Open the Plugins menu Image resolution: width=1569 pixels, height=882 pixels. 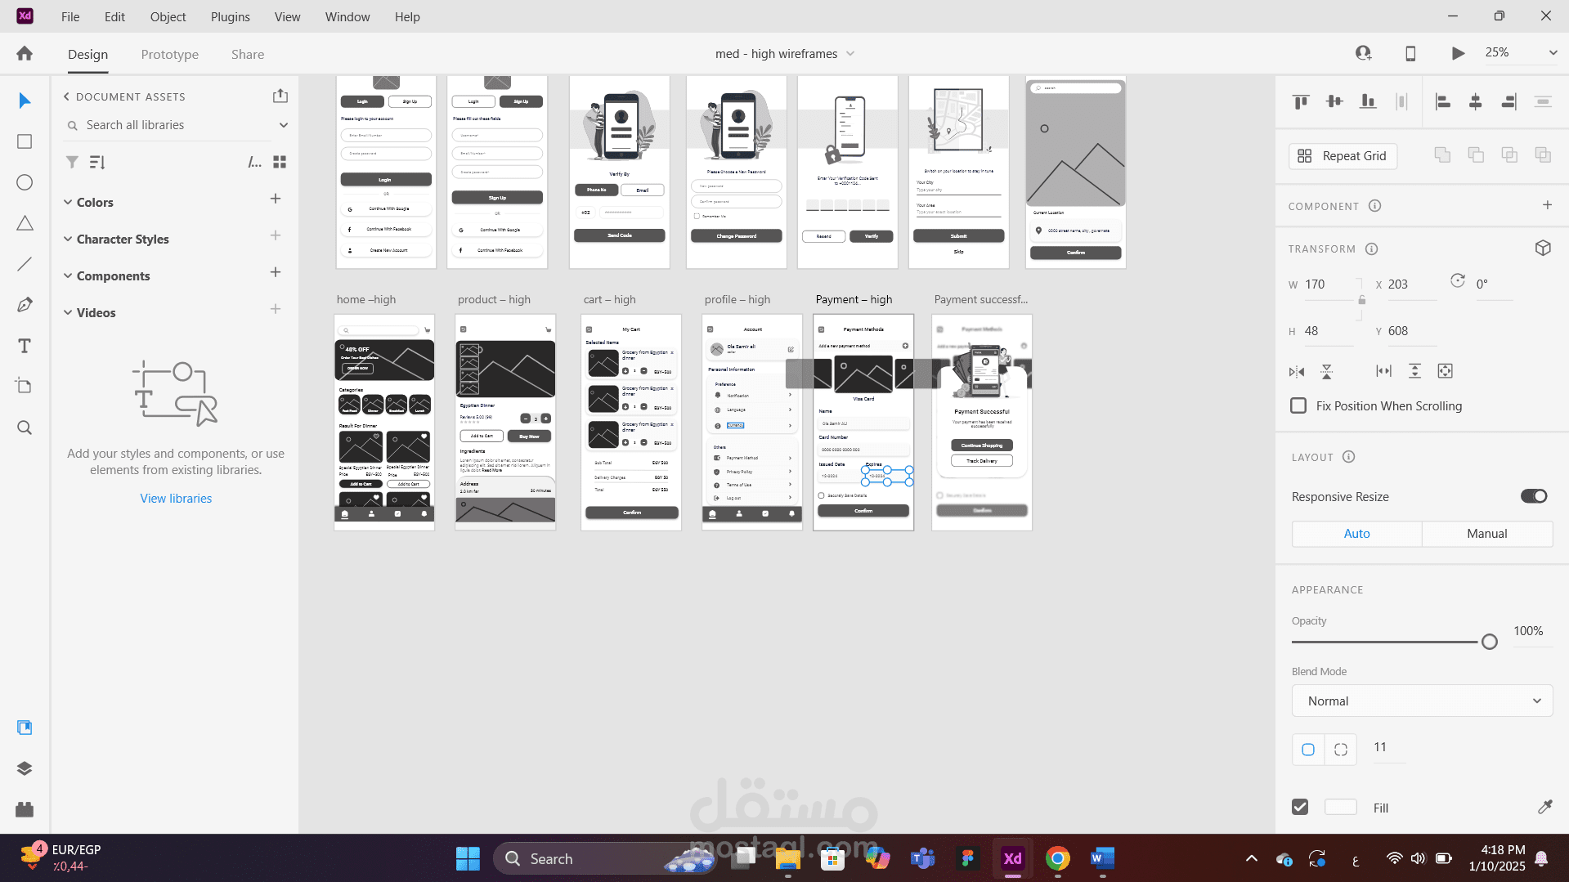click(x=231, y=16)
